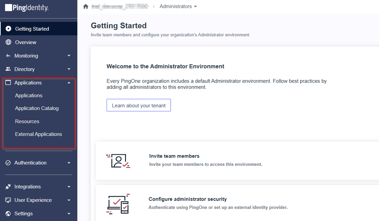Click the Monitoring pulse icon
The height and width of the screenshot is (221, 379).
(8, 56)
